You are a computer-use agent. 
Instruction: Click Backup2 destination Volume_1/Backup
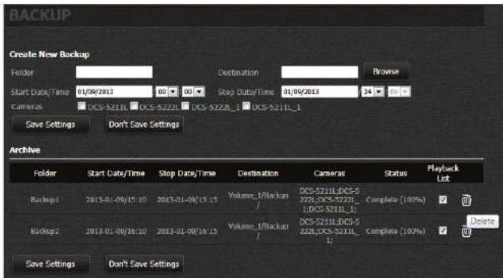(x=258, y=231)
